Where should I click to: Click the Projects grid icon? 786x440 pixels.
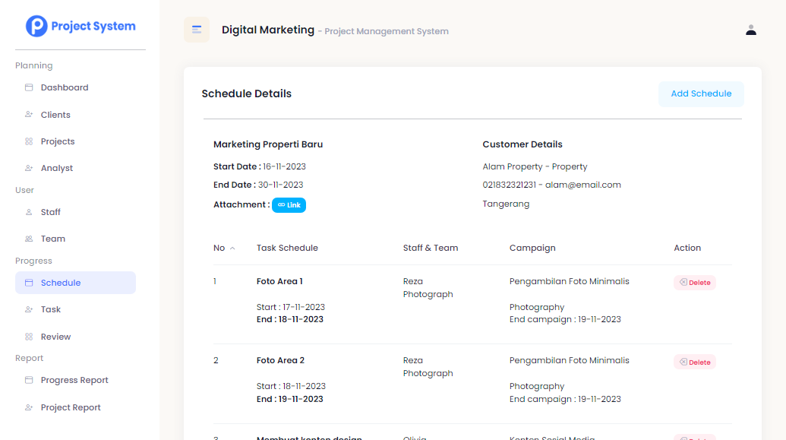(29, 141)
